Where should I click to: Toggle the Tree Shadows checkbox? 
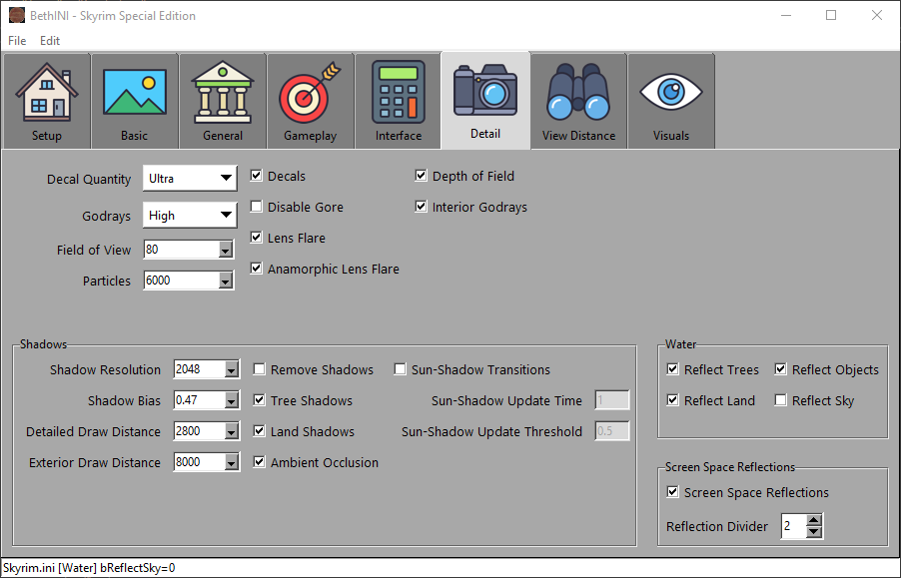point(259,400)
